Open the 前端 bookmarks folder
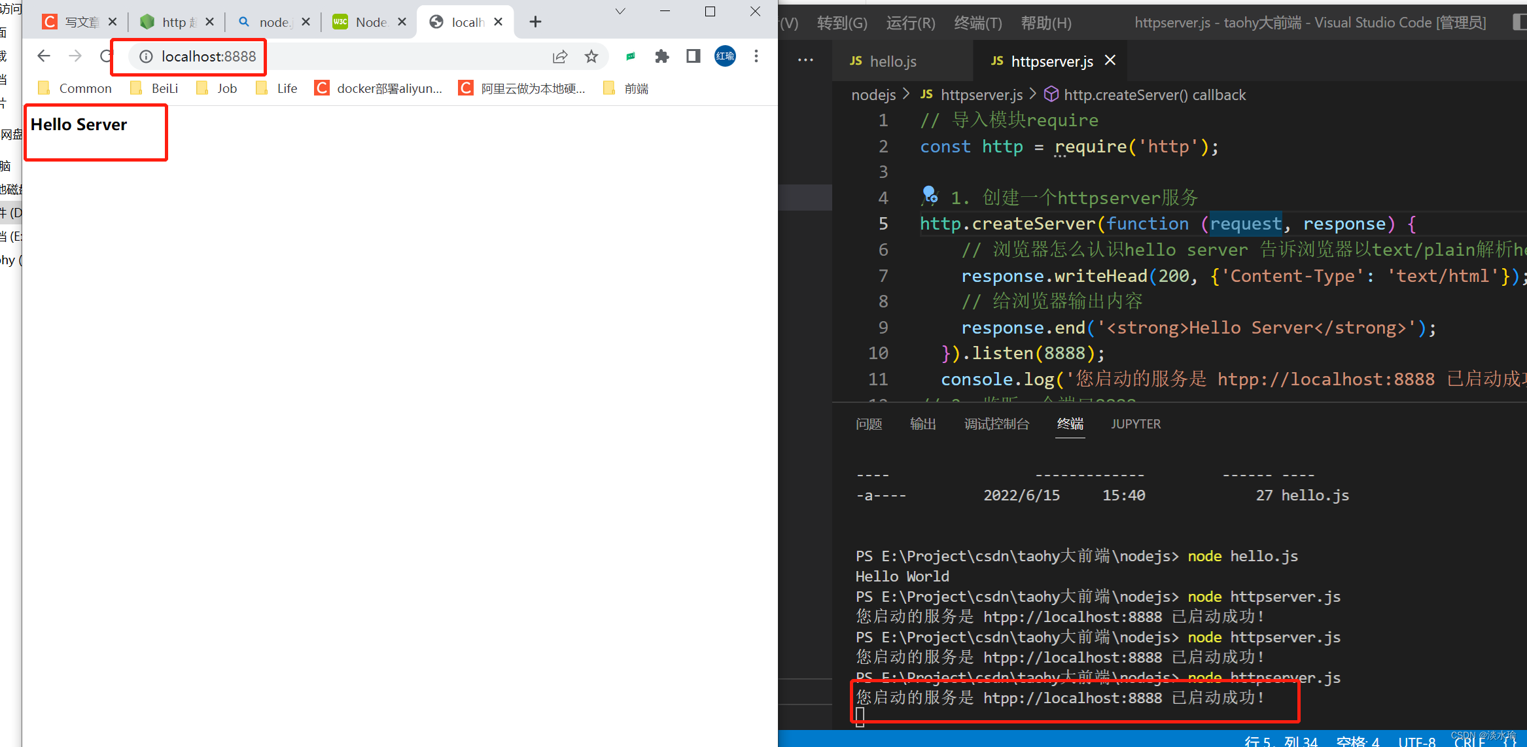 click(626, 88)
